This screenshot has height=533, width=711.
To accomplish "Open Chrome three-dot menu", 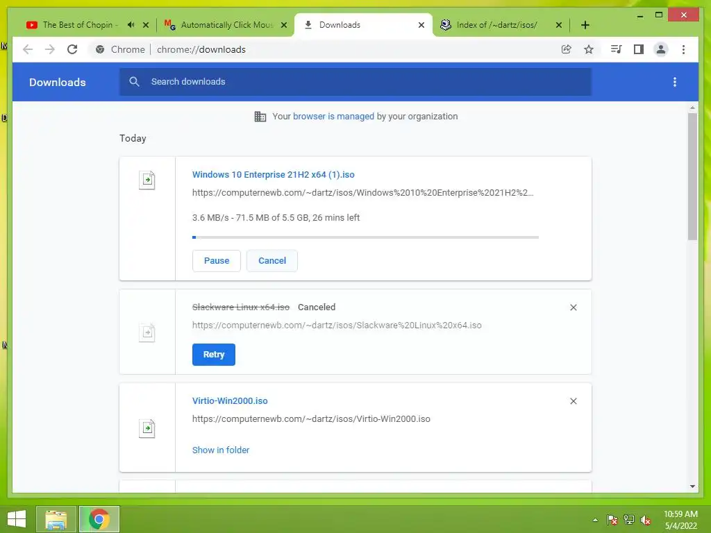I will coord(683,49).
